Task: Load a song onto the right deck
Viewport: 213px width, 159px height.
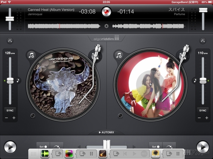Action: (119, 55)
